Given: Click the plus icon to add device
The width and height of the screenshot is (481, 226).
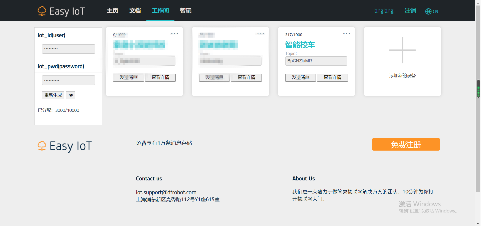Looking at the screenshot, I should click(x=402, y=50).
